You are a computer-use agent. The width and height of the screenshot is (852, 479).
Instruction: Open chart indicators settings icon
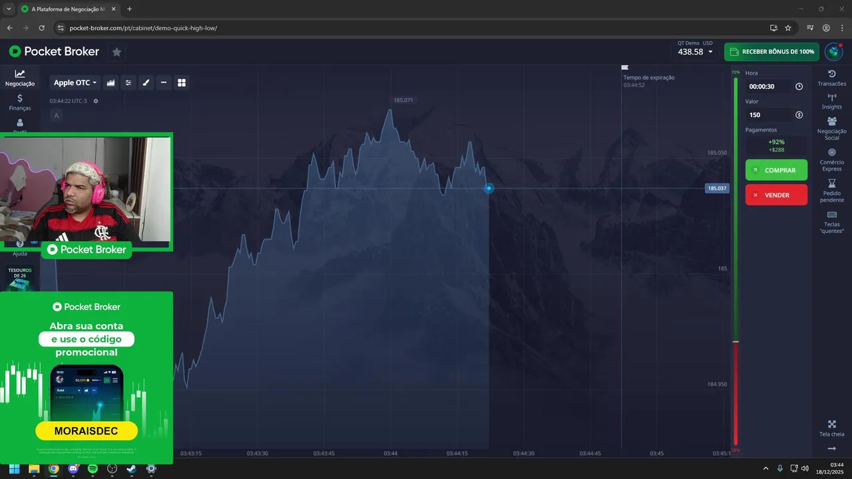tap(128, 82)
